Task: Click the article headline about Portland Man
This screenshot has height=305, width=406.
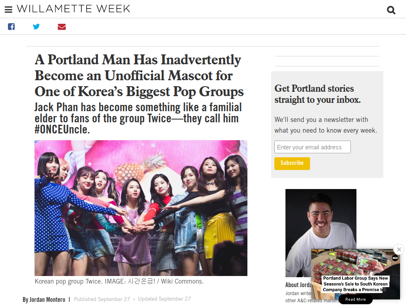Action: pyautogui.click(x=139, y=75)
